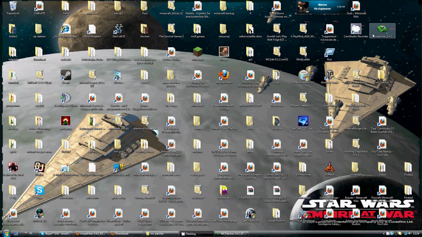Switch to mc patcher taskbar folder
Screen dimensions: 422x237
tap(161, 234)
